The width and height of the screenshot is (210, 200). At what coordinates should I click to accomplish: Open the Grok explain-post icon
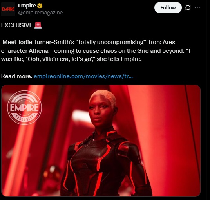[188, 7]
